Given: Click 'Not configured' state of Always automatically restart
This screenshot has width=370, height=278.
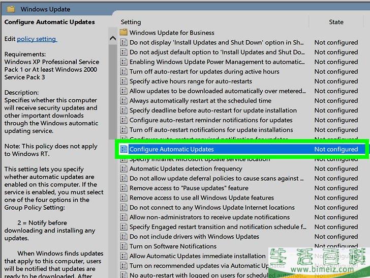Looking at the screenshot, I should pos(336,101).
